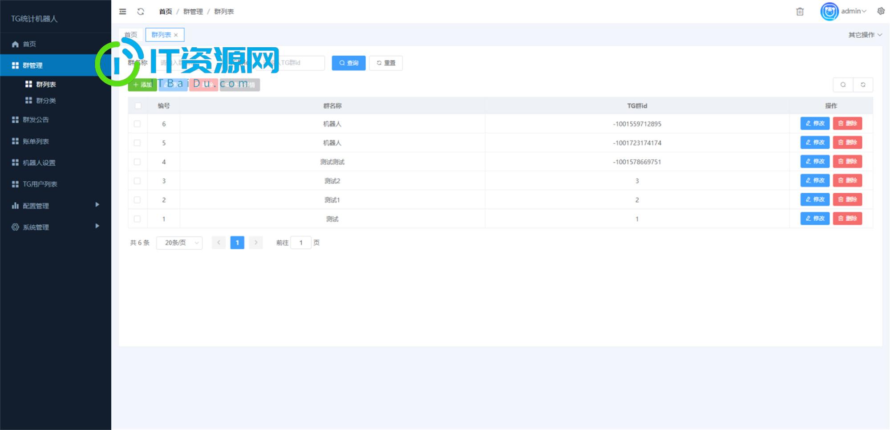Click the trash bin icon in the header
Viewport: 890px width, 430px height.
pos(800,12)
